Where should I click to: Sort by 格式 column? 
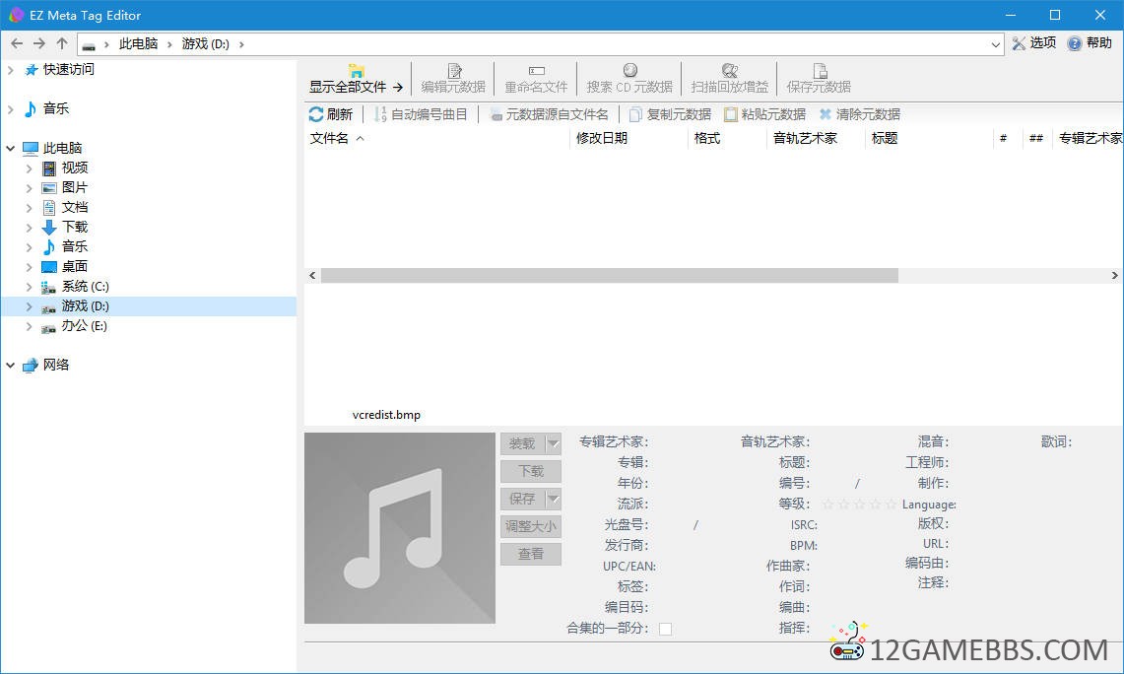click(706, 138)
